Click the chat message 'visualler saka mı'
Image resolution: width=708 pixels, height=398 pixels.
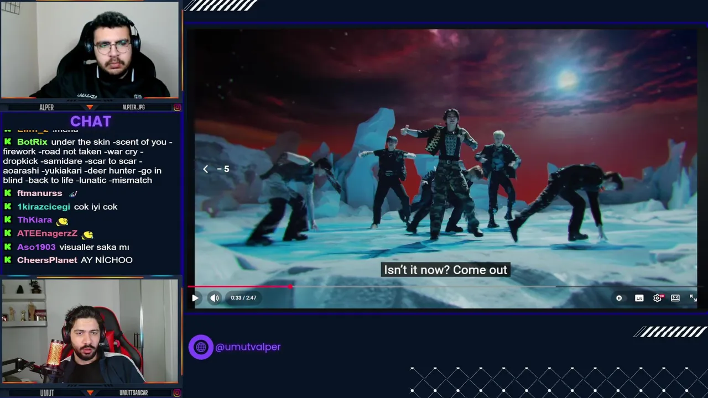click(95, 247)
